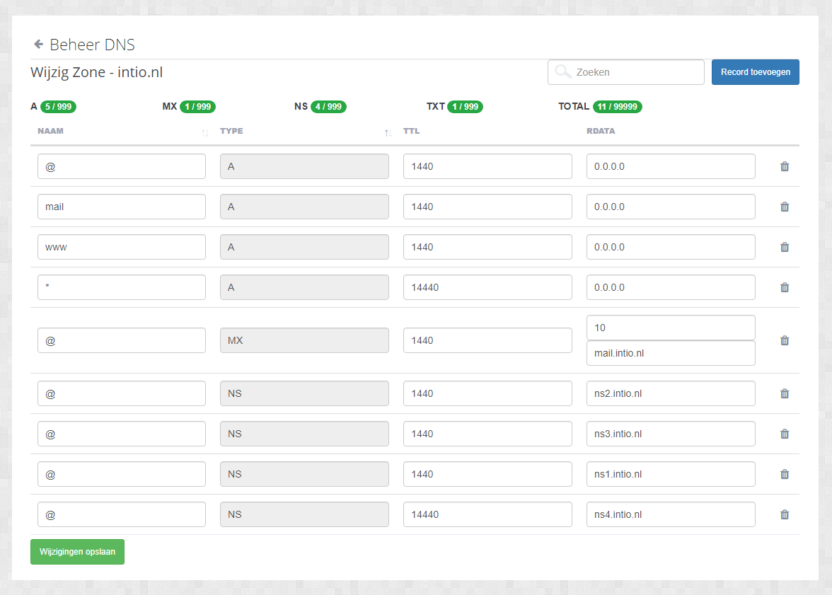This screenshot has height=595, width=832.
Task: Edit RDATA 0.0.0.0 of the www record
Action: coord(671,248)
